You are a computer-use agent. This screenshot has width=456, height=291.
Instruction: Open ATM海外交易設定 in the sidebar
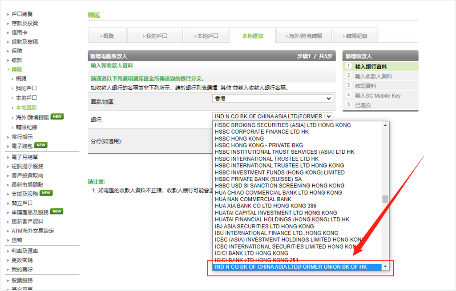point(33,231)
